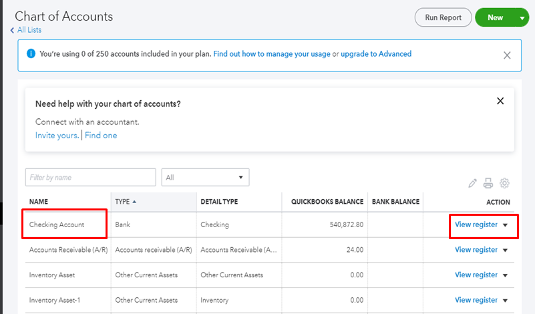Sort by the NAME column header
Viewport: 535px width, 314px height.
[x=39, y=202]
